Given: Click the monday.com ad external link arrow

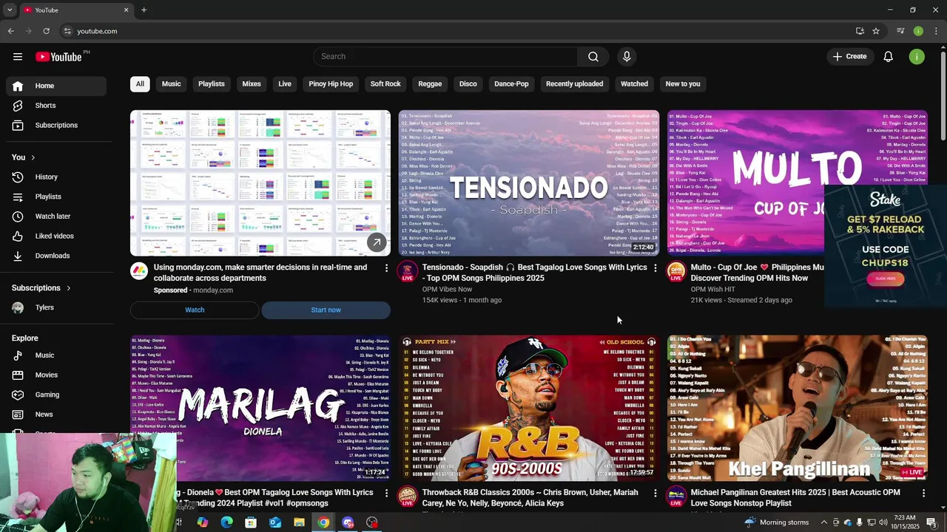Looking at the screenshot, I should click(377, 242).
